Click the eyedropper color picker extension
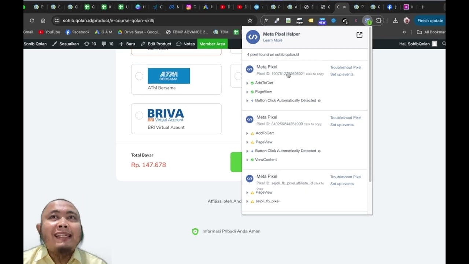Screen dimensions: 469x264 click(277, 21)
